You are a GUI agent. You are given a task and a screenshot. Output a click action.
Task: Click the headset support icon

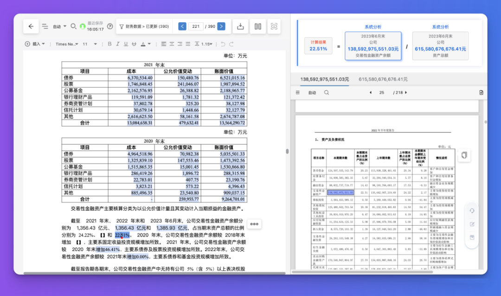pos(472,211)
